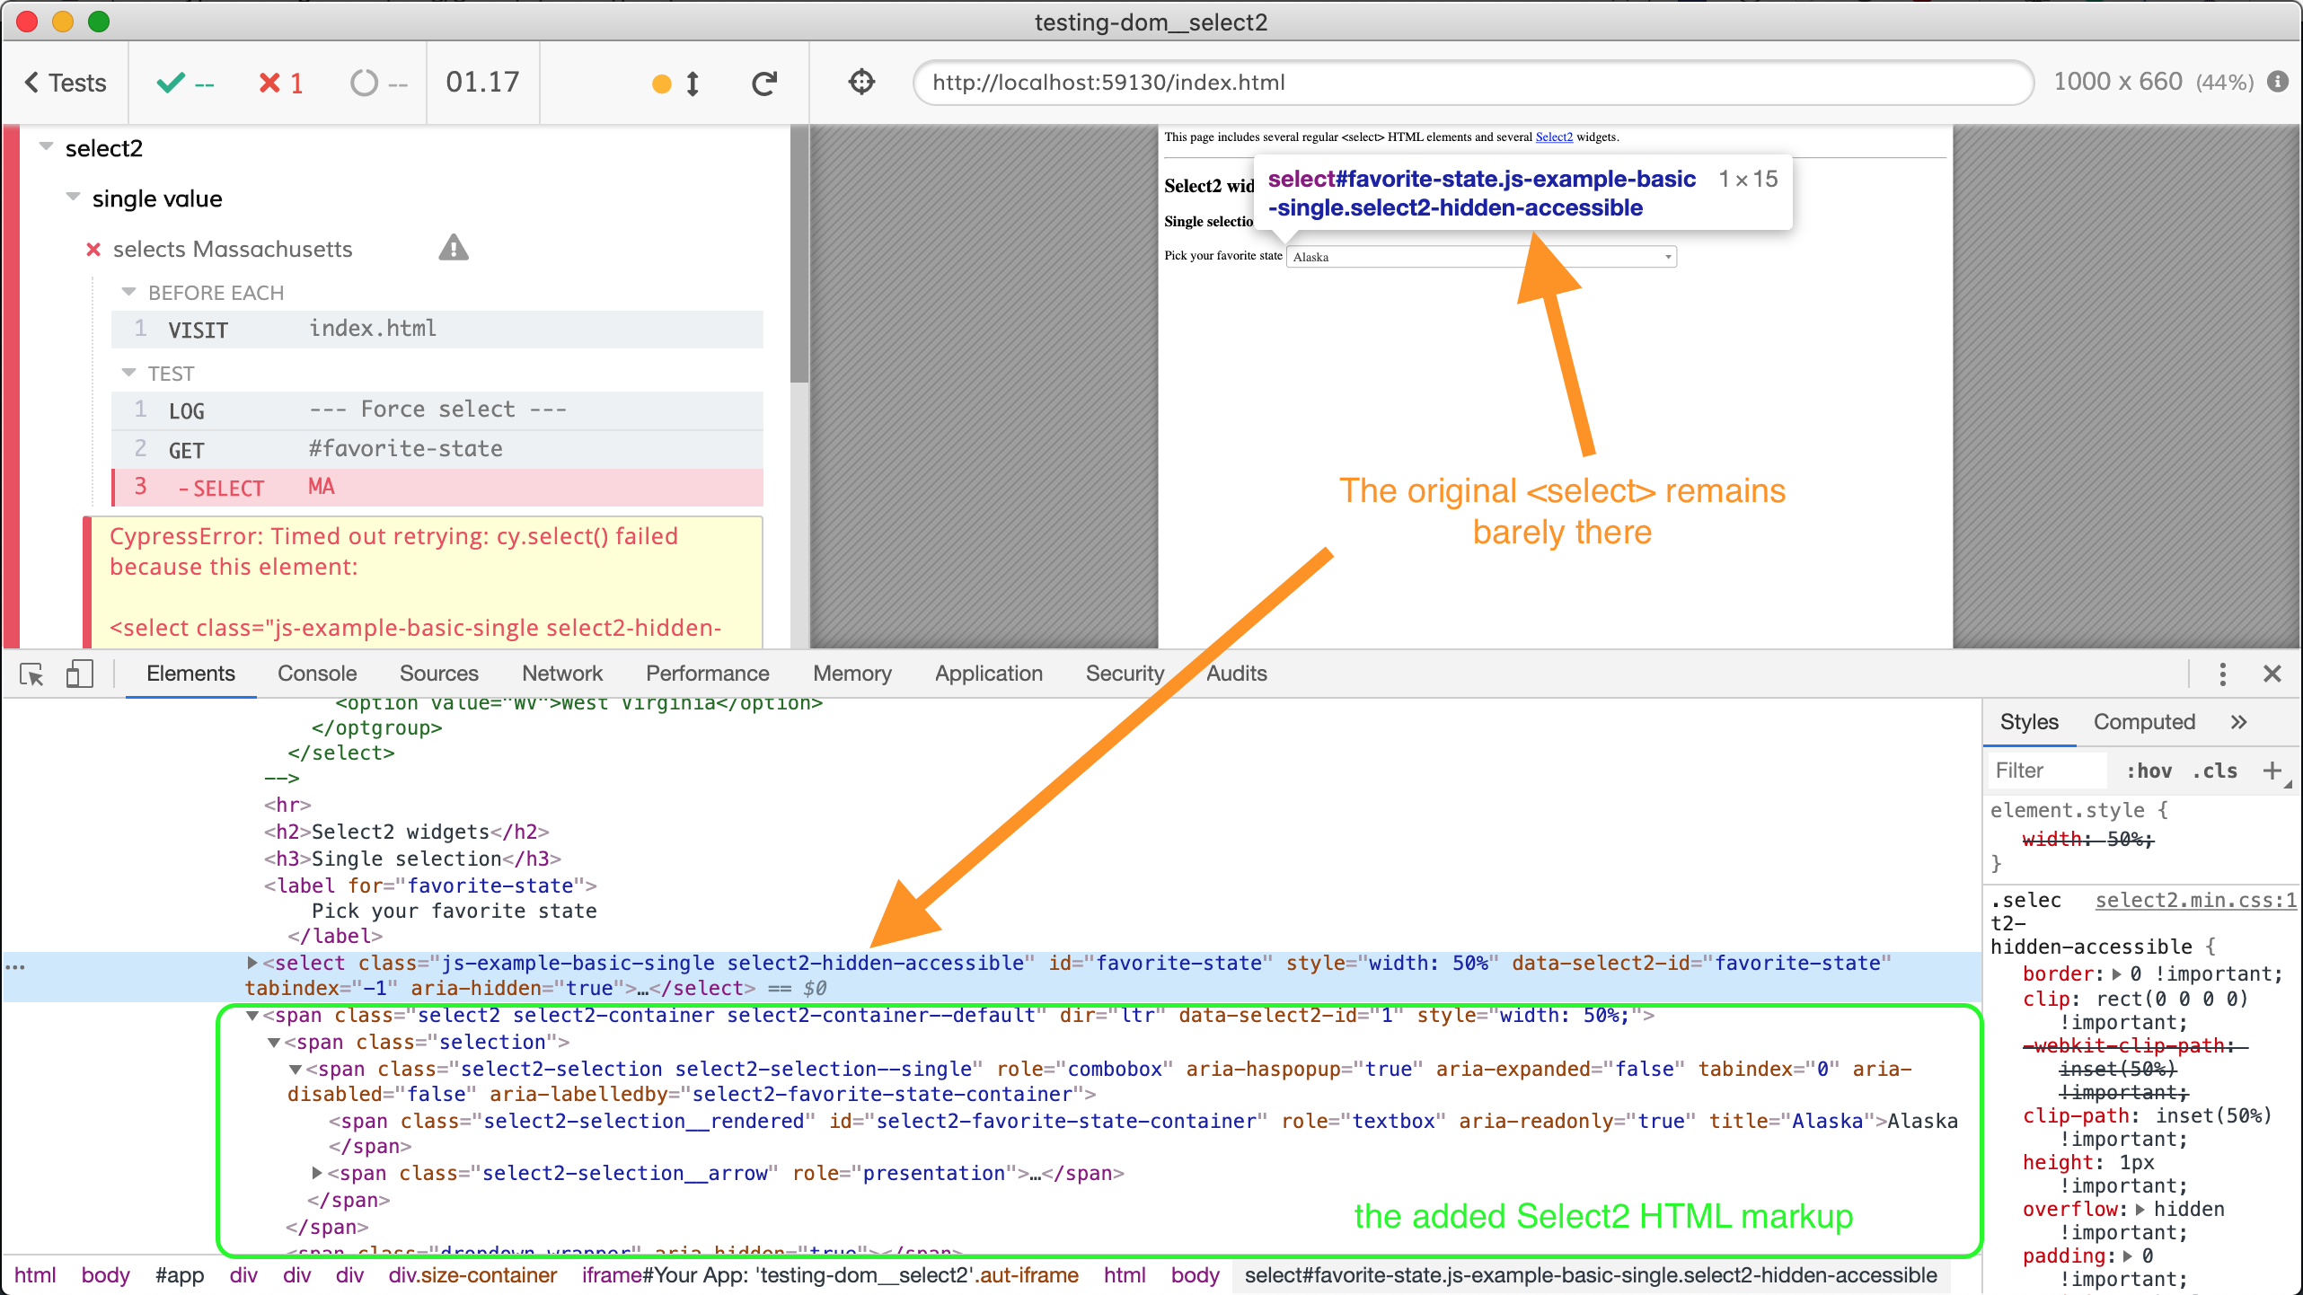Toggle the device toolbar icon
Image resolution: width=2303 pixels, height=1295 pixels.
click(79, 674)
